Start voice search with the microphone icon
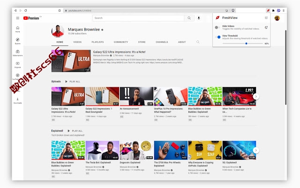Image resolution: width=300 pixels, height=188 pixels. pos(199,18)
